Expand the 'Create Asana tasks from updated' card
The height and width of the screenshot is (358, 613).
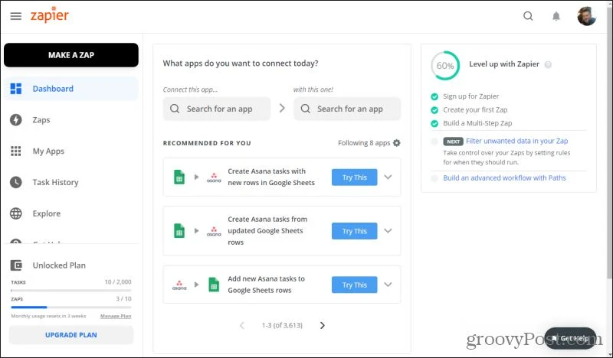(x=388, y=231)
